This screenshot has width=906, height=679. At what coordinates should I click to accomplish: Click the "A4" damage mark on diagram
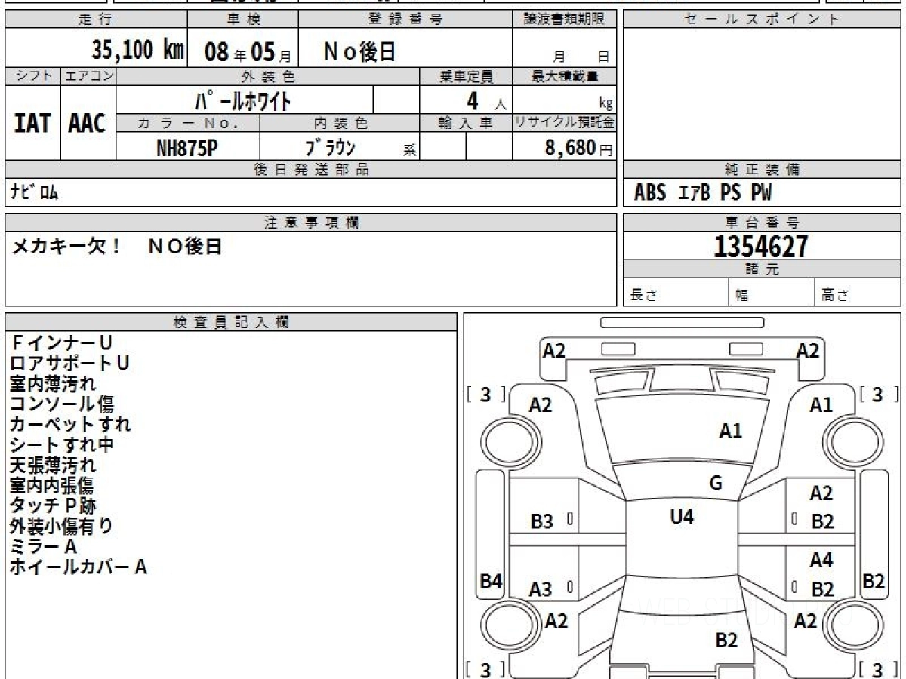821,561
